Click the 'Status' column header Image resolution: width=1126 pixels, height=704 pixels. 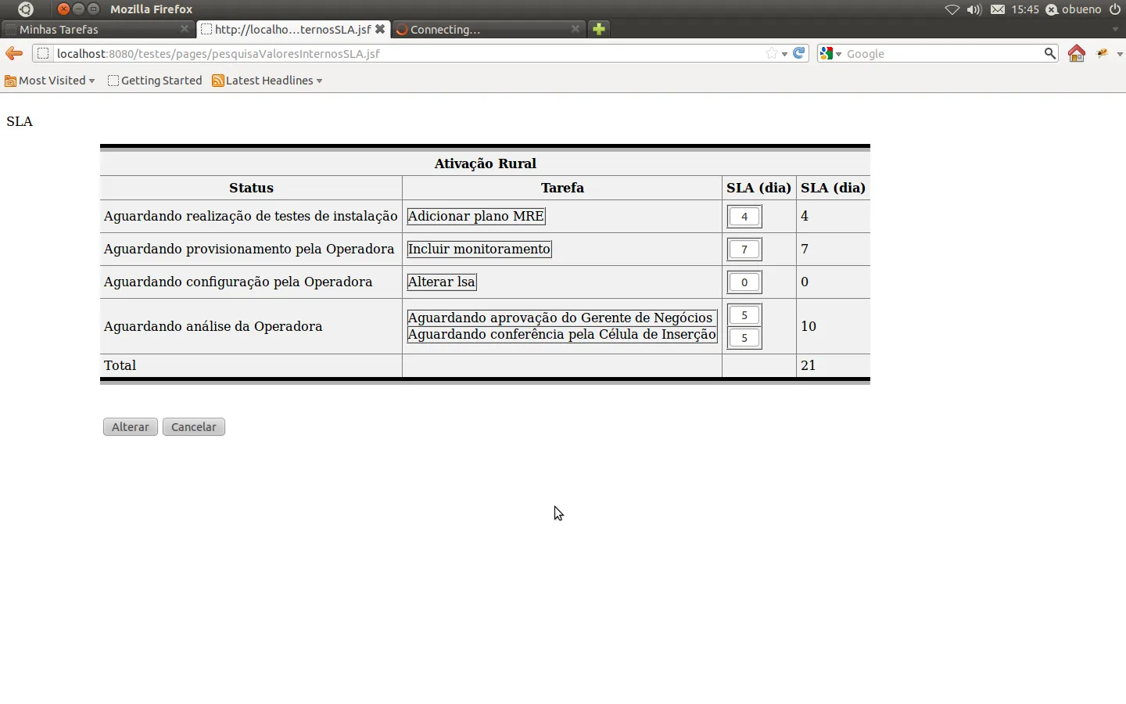(x=252, y=188)
